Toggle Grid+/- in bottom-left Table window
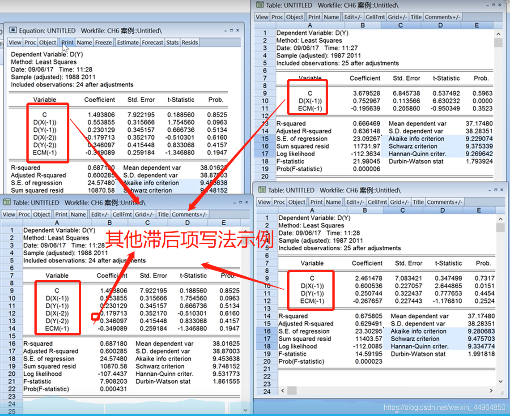Image resolution: width=510 pixels, height=416 pixels. pyautogui.click(x=144, y=214)
